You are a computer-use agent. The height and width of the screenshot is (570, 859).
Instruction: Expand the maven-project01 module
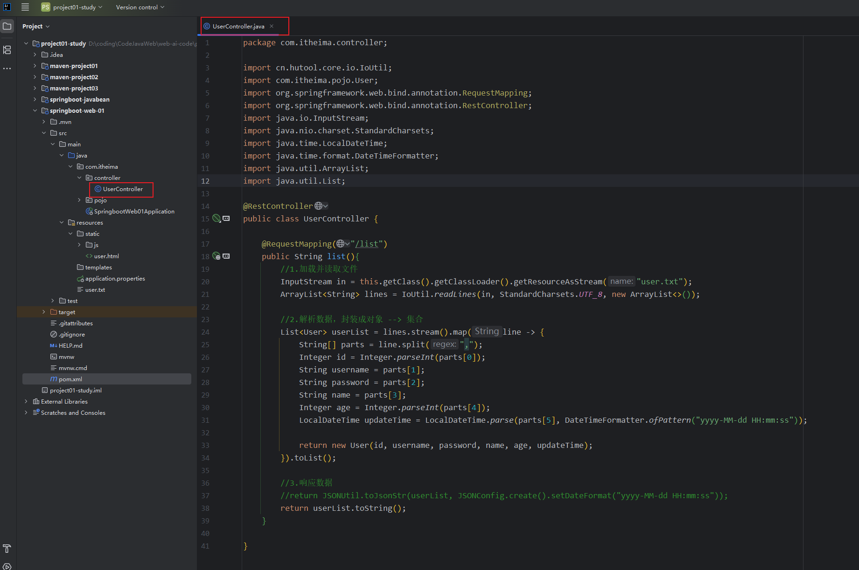(35, 66)
